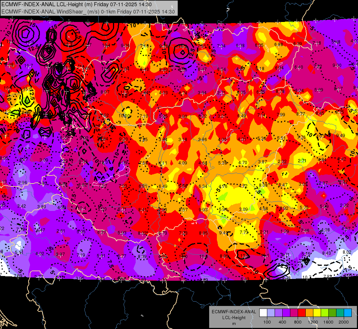The image size is (358, 329).
Task: Click the map value "7.46"
Action: pos(305,231)
